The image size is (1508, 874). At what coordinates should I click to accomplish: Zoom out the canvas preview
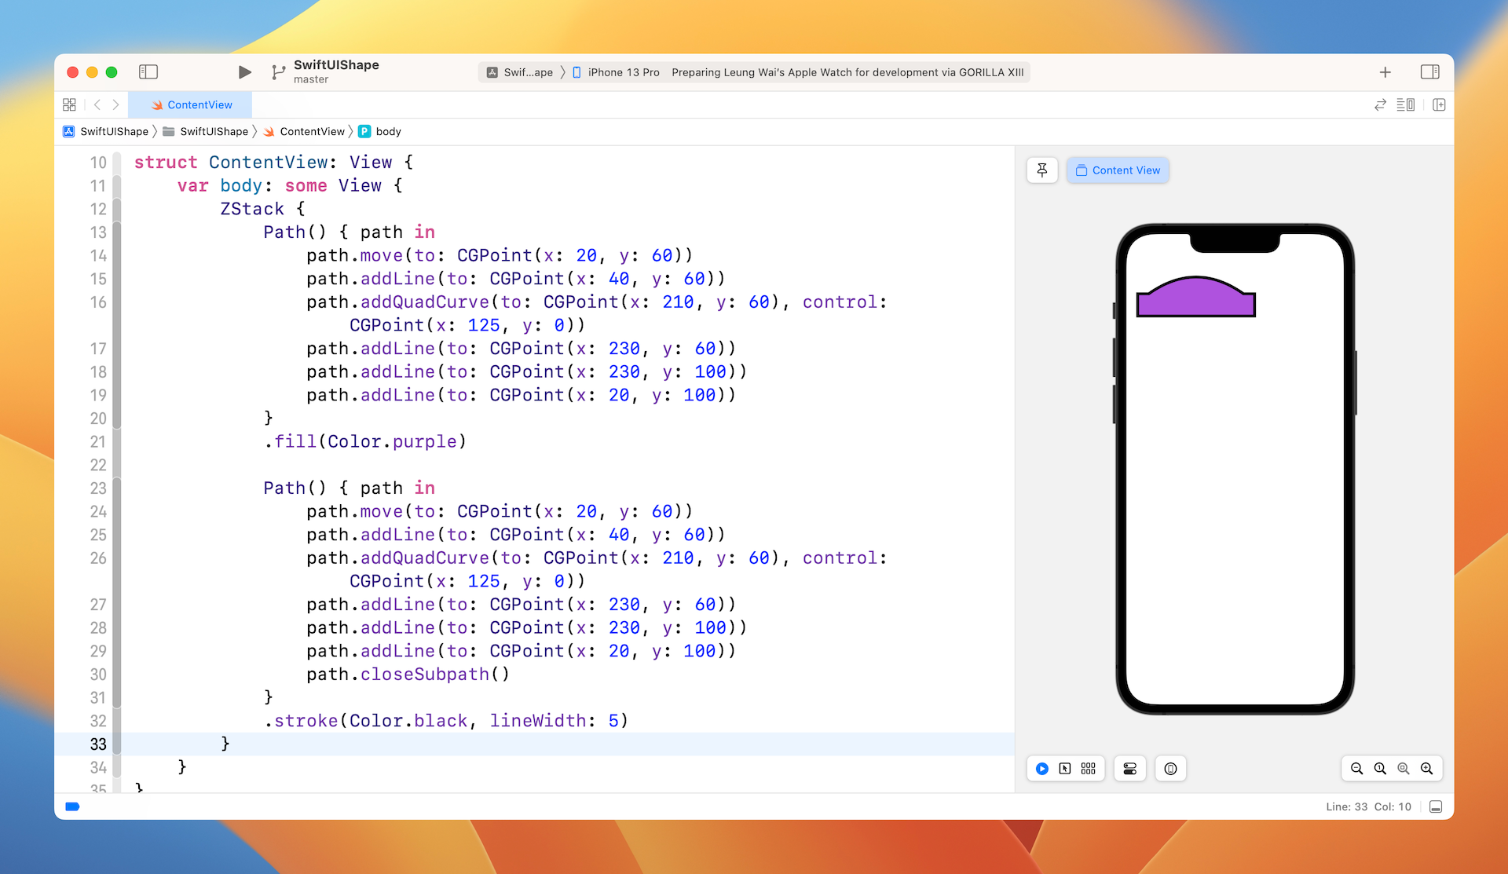(1356, 769)
